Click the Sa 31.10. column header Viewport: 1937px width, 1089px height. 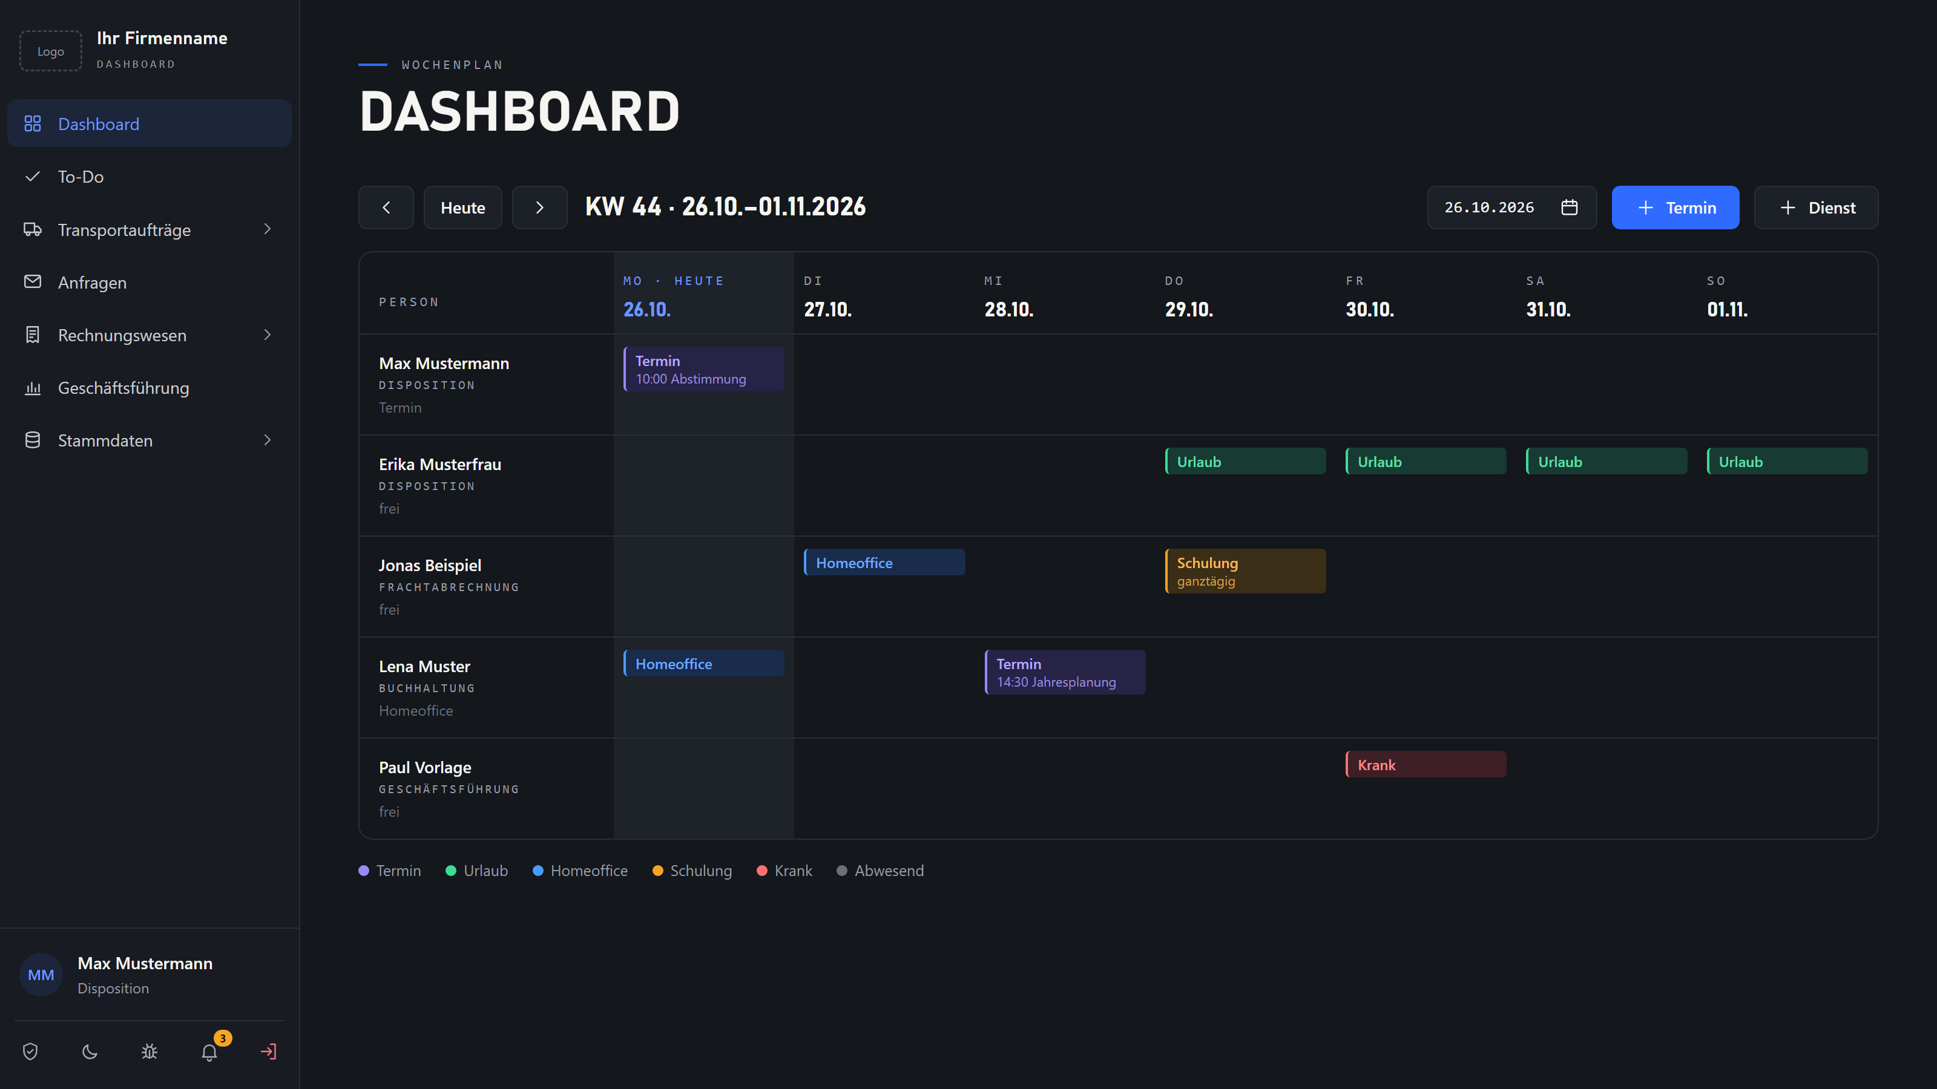coord(1606,294)
